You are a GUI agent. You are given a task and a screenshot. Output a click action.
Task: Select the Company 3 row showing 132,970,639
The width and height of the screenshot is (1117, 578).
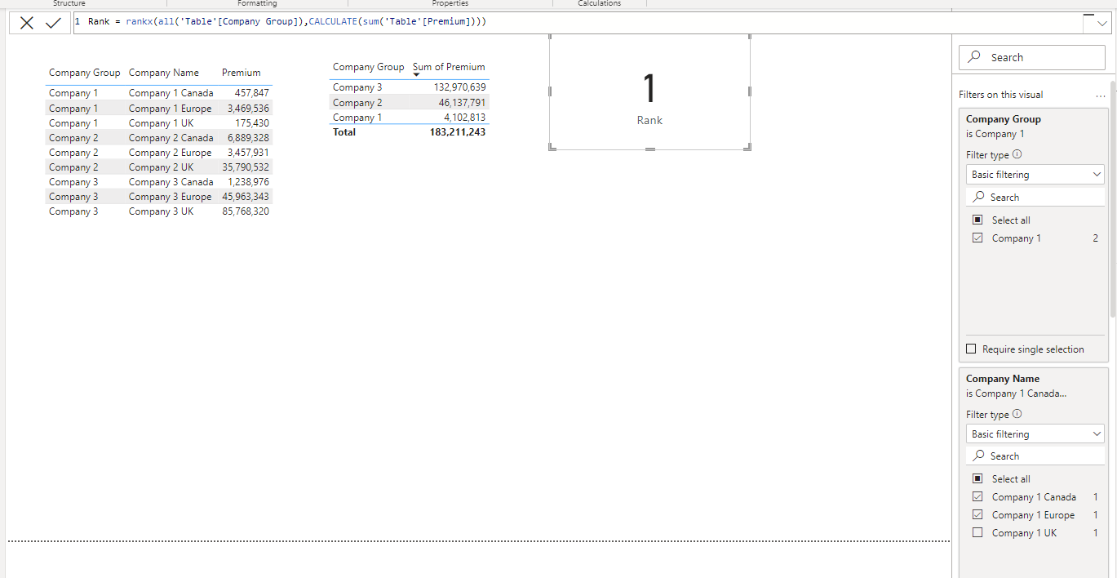(410, 87)
